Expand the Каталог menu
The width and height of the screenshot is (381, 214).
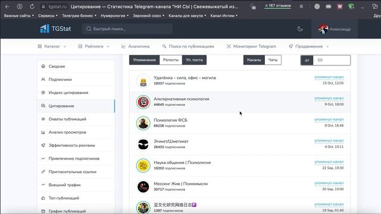52,46
